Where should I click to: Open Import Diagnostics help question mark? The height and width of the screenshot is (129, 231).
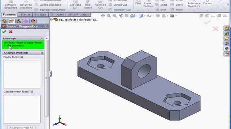coord(45,26)
